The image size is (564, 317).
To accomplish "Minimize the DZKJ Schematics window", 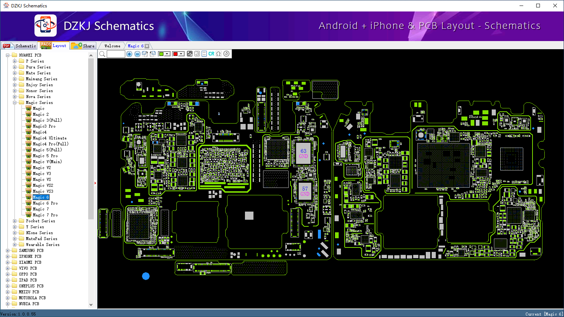I will click(x=521, y=6).
